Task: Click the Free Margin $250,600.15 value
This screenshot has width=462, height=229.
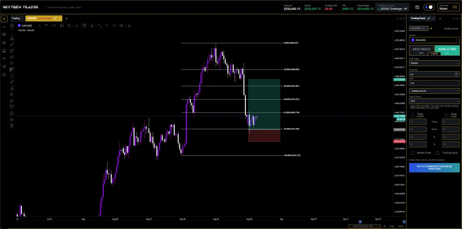Action: coord(365,9)
